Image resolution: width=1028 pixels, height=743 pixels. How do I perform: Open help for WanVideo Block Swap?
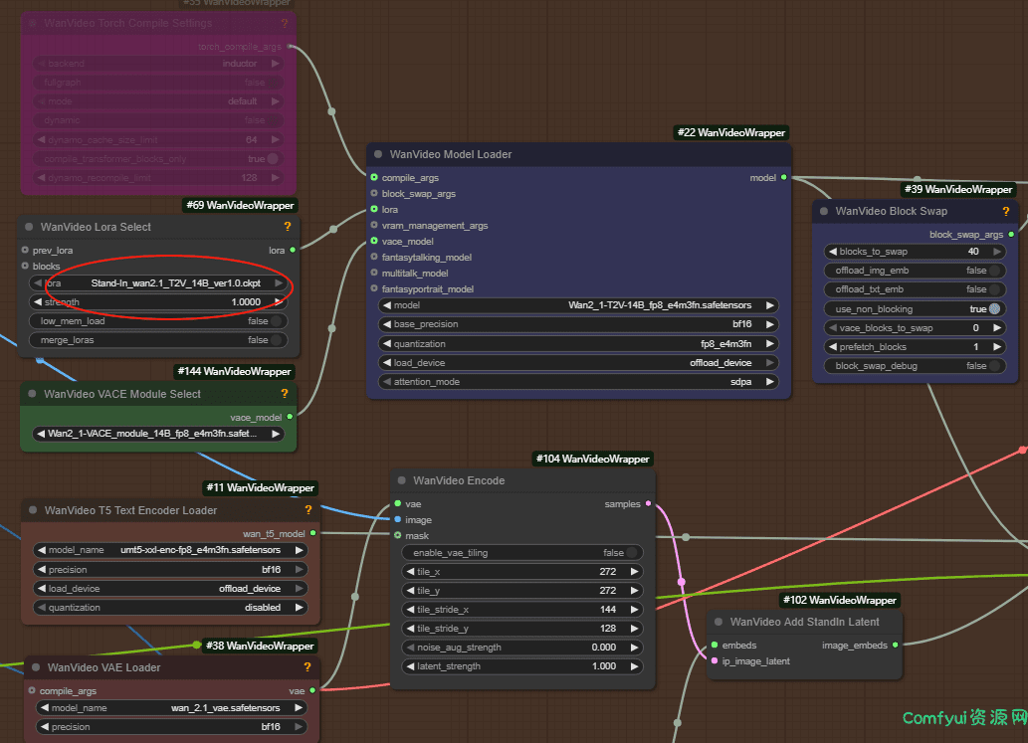tap(1006, 211)
